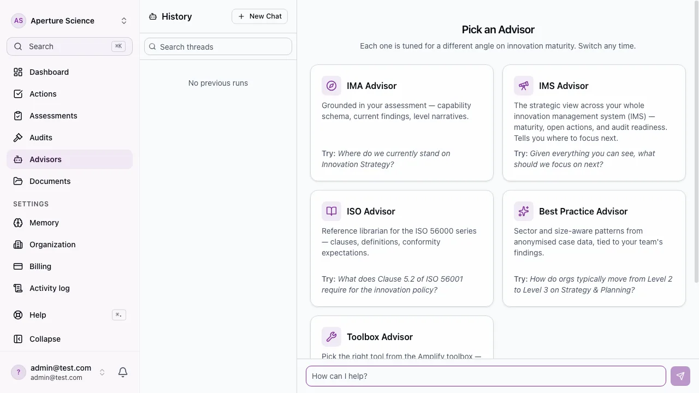Send message with paper plane button
The image size is (699, 393).
coord(680,376)
